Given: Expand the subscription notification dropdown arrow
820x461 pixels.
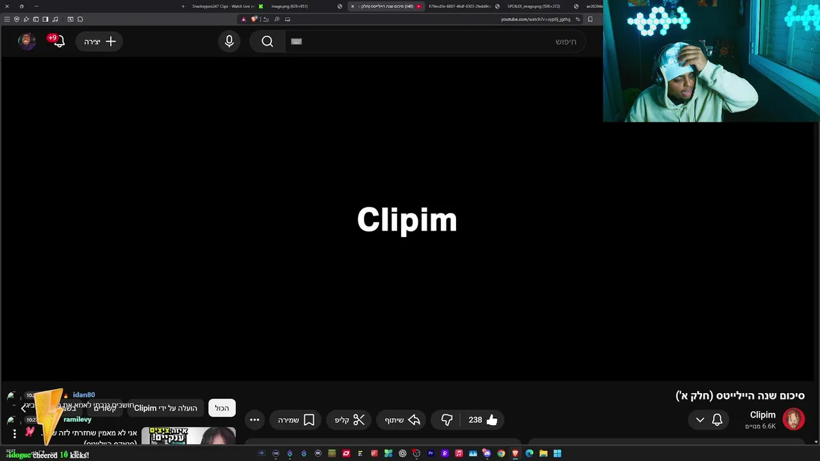Looking at the screenshot, I should [x=700, y=420].
